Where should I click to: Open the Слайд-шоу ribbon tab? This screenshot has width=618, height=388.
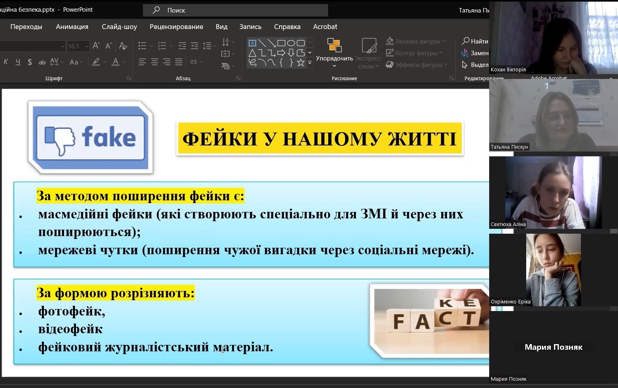pyautogui.click(x=119, y=27)
